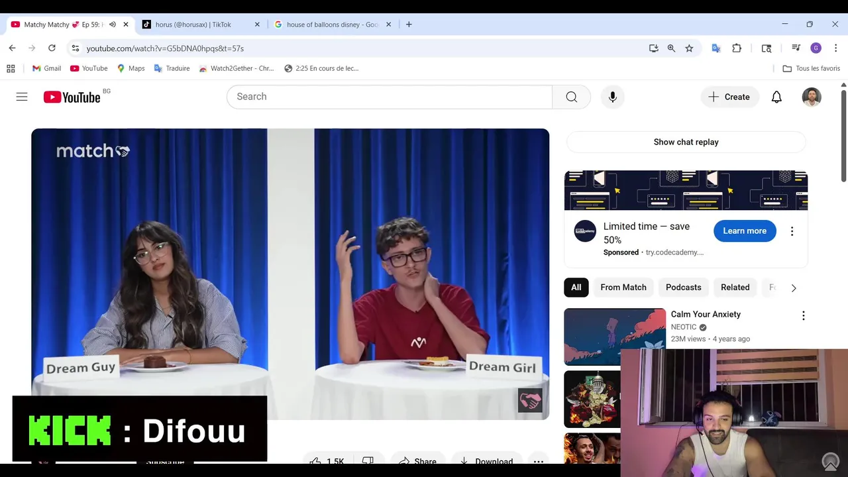This screenshot has width=848, height=477.
Task: Open the YouTube hamburger guide menu
Action: 22,97
